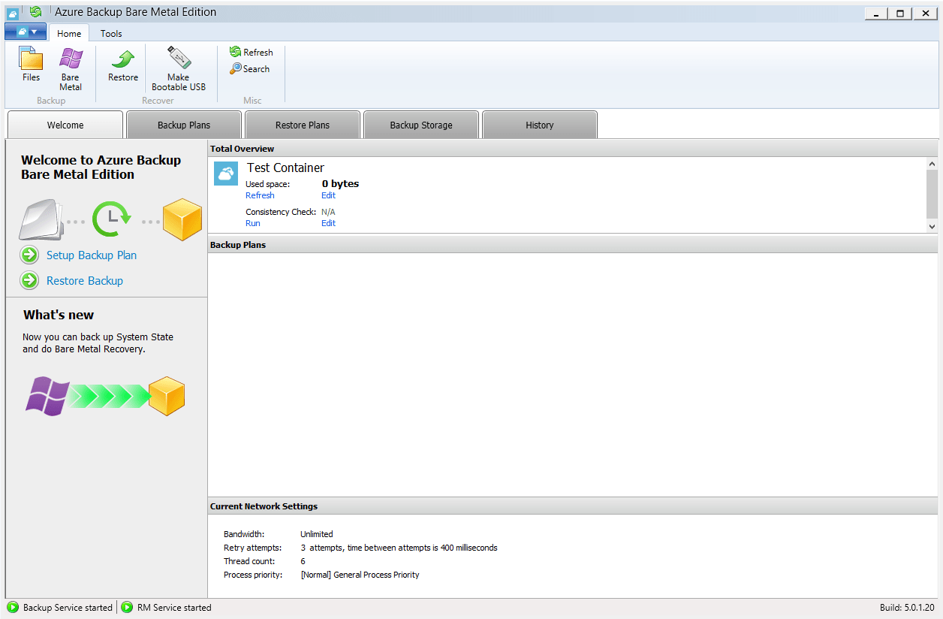Switch to the Backup Storage tab
The width and height of the screenshot is (943, 619).
tap(420, 124)
